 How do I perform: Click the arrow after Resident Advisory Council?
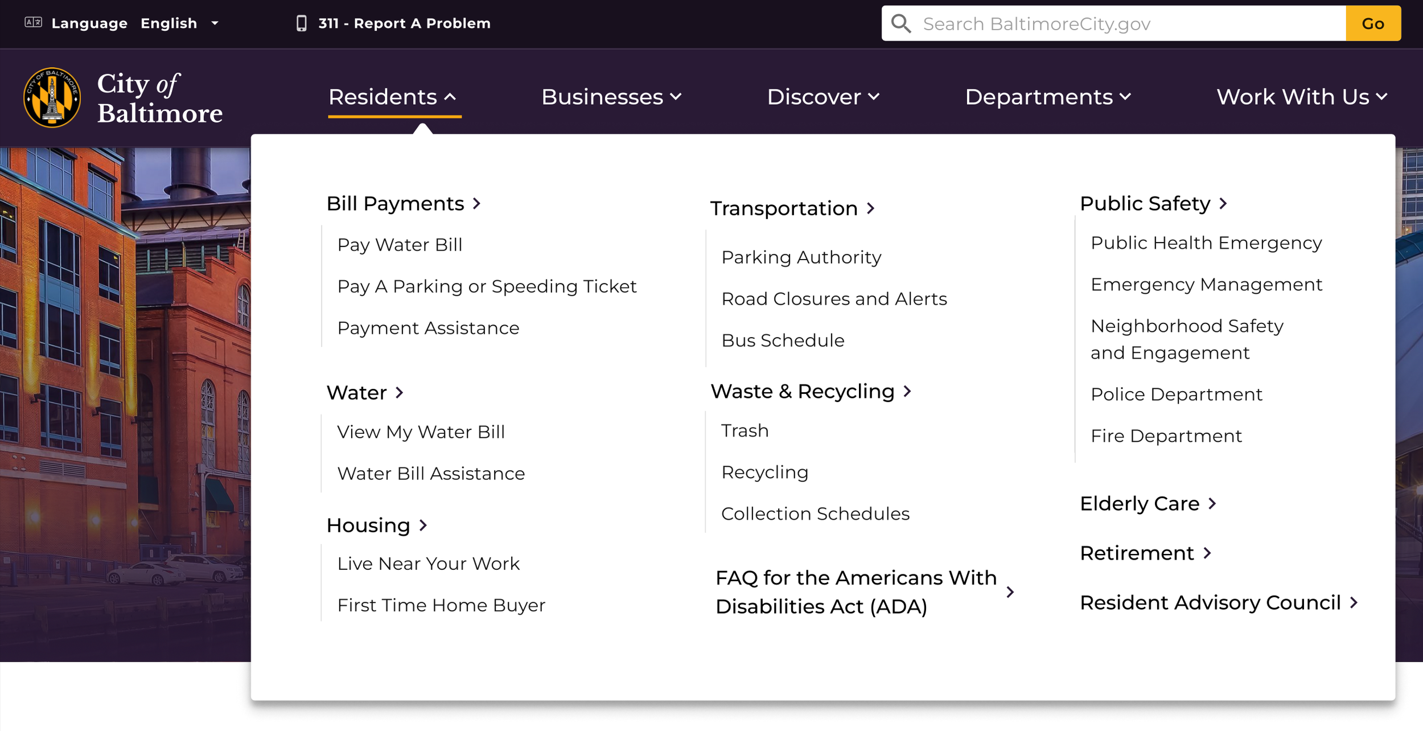pos(1354,602)
